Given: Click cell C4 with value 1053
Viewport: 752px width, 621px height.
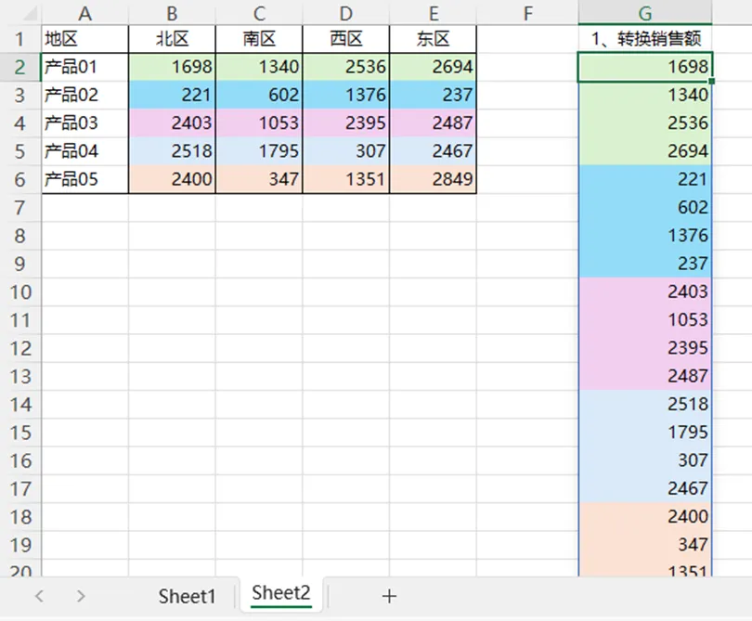Looking at the screenshot, I should (259, 123).
